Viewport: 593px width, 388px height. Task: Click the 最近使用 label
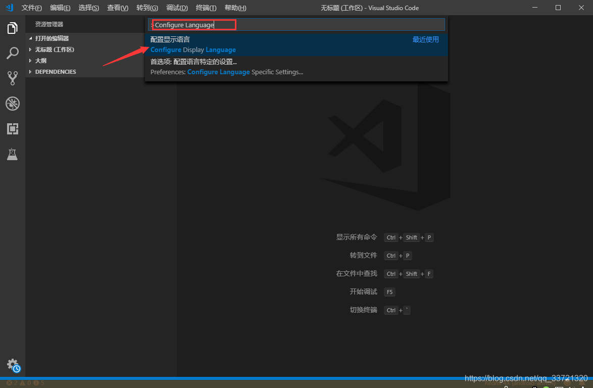pyautogui.click(x=425, y=39)
